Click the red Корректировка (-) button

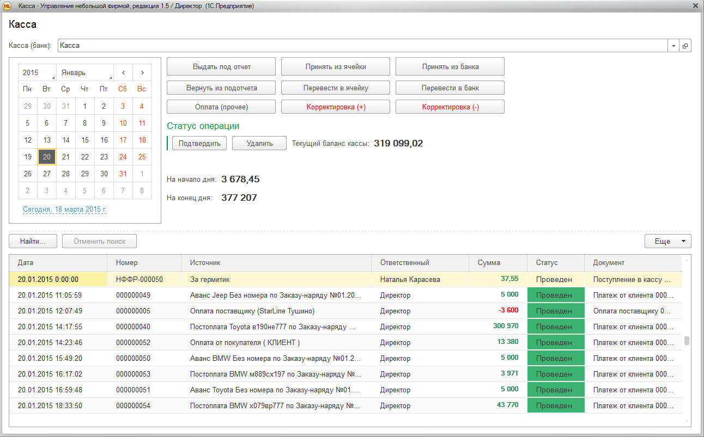pyautogui.click(x=450, y=107)
